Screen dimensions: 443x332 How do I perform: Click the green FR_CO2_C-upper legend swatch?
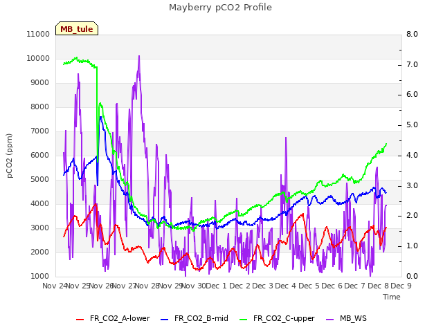[x=243, y=320]
